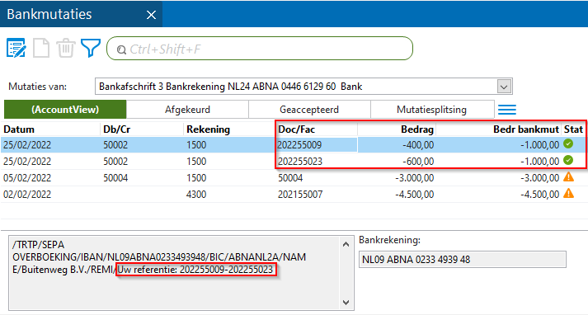Switch to the Mutatiesplitsing tab
This screenshot has width=588, height=315.
coord(432,110)
